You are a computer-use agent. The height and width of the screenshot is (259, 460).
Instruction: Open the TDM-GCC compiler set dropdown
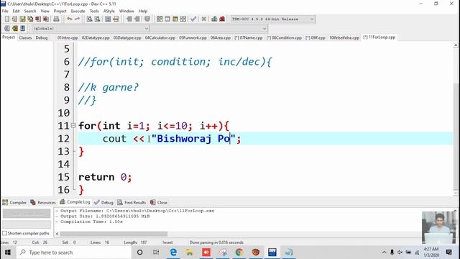pos(272,19)
